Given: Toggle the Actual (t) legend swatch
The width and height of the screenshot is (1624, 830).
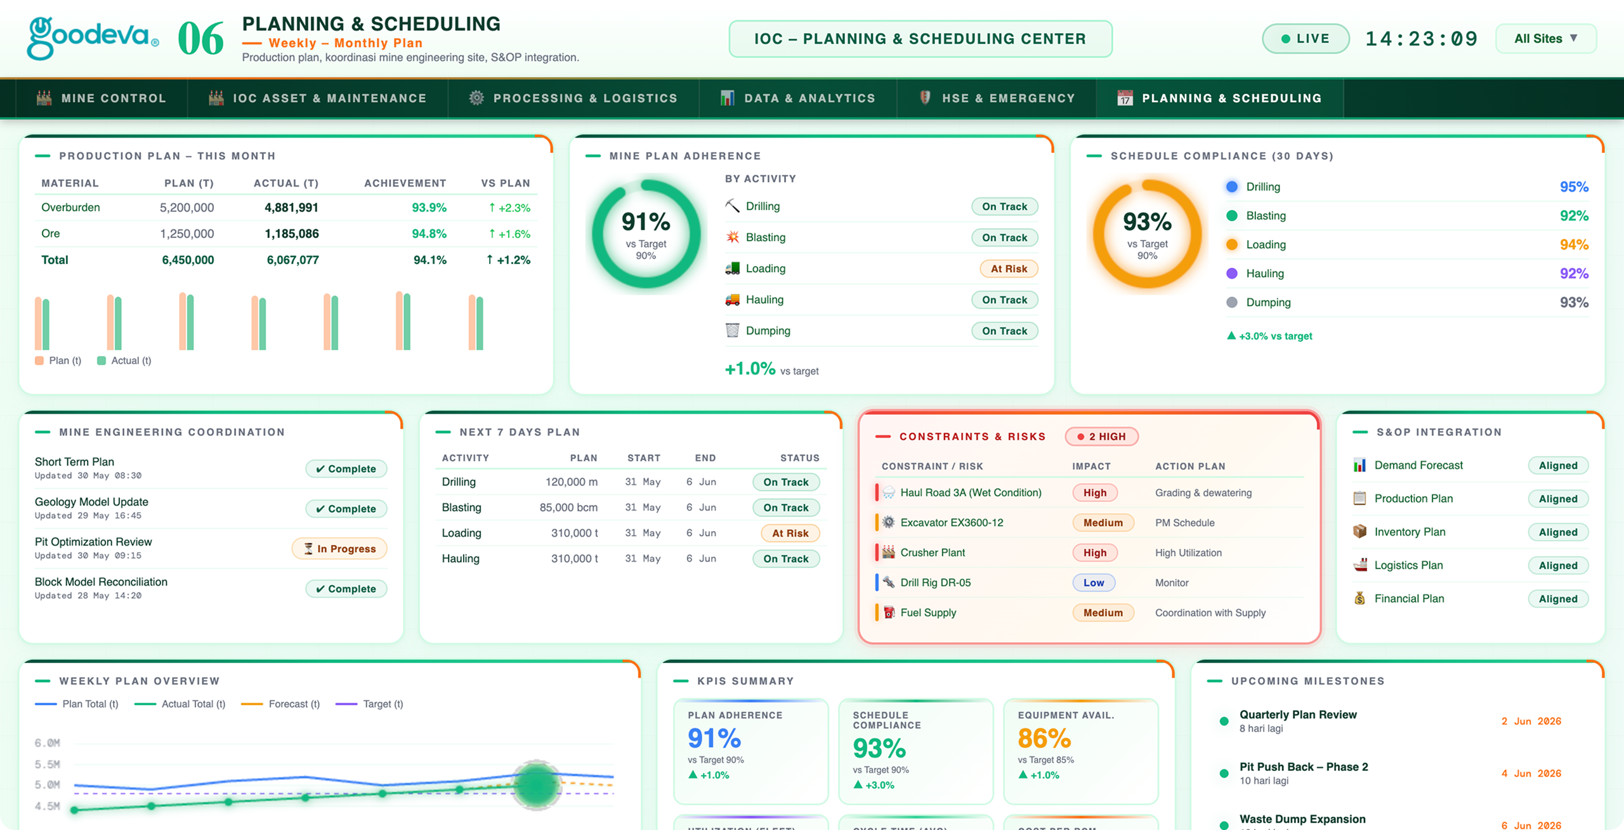Looking at the screenshot, I should coord(101,360).
